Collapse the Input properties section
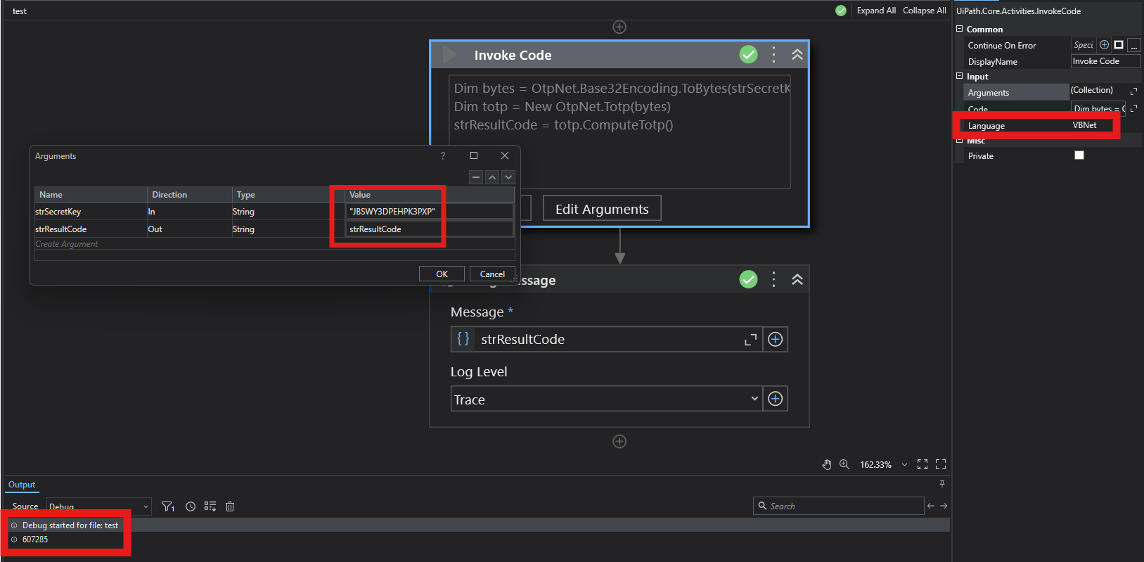 959,76
